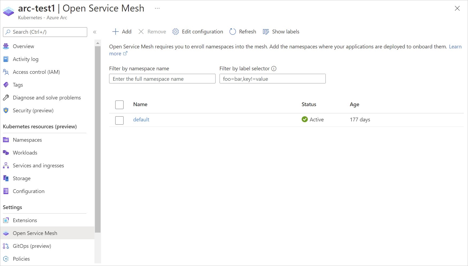Image resolution: width=468 pixels, height=266 pixels.
Task: Select Extensions under Settings
Action: point(25,220)
